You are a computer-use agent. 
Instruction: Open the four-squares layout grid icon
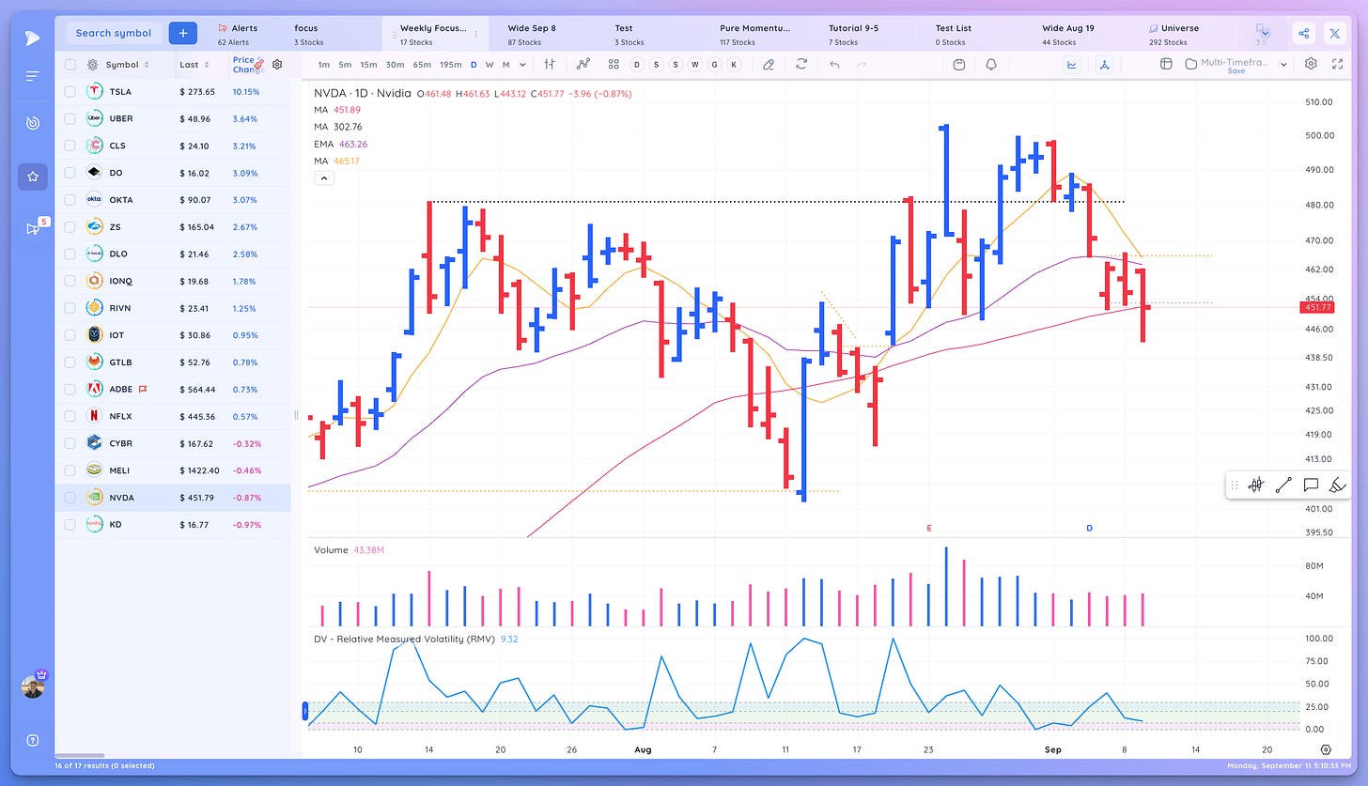pyautogui.click(x=614, y=65)
